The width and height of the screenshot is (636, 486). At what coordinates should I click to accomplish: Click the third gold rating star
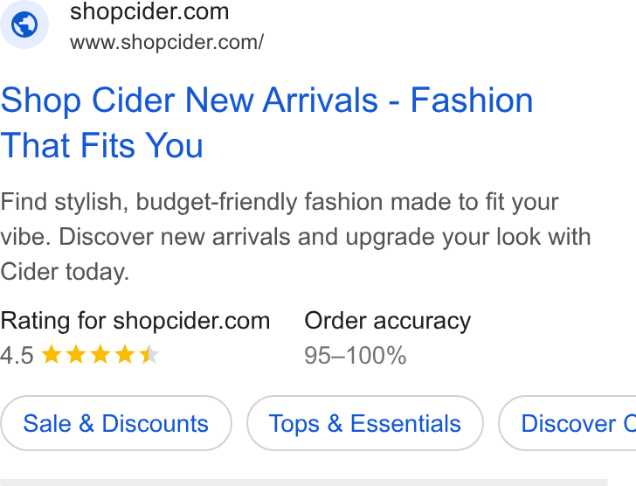click(x=100, y=355)
